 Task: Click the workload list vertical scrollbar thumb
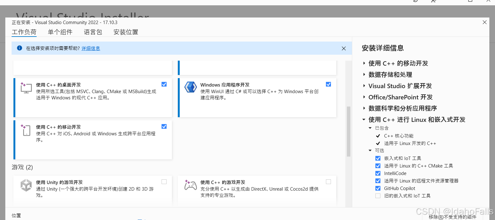pos(348,132)
